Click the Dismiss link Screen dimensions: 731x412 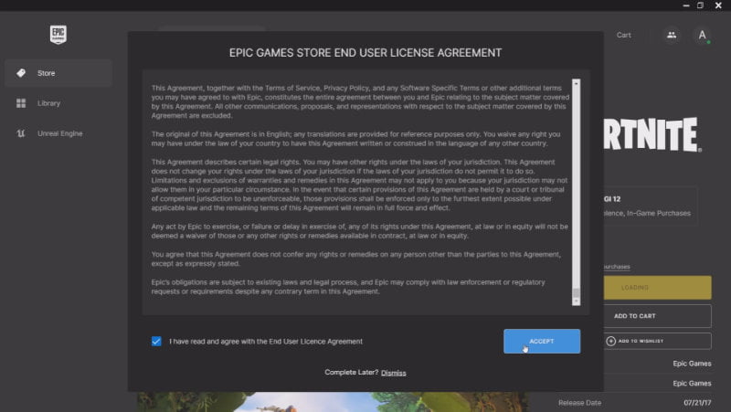point(394,373)
